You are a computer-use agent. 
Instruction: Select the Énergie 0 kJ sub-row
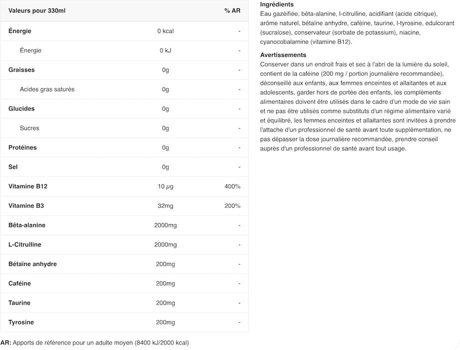124,50
